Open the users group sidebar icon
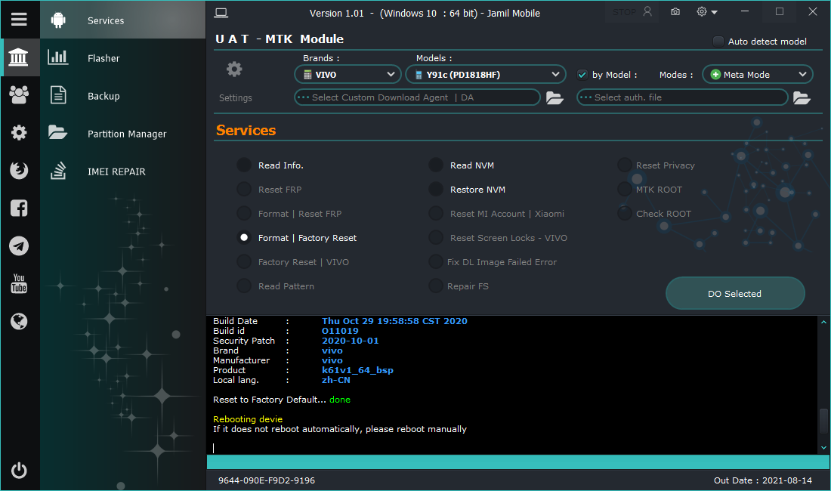The height and width of the screenshot is (491, 831). 19,95
